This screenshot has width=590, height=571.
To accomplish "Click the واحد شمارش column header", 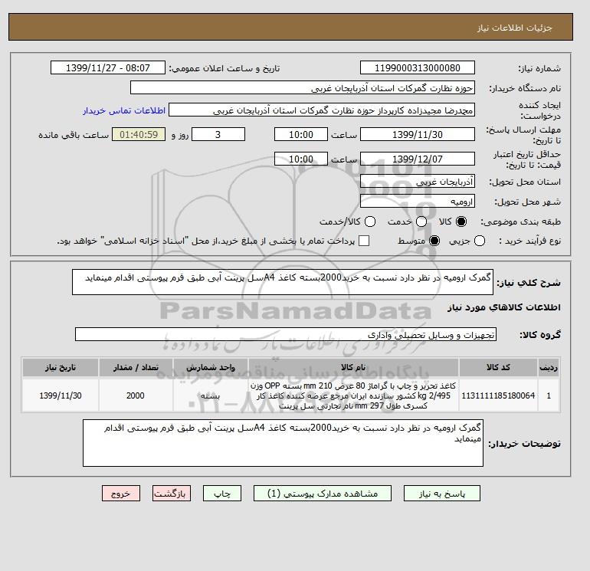I will [x=211, y=367].
